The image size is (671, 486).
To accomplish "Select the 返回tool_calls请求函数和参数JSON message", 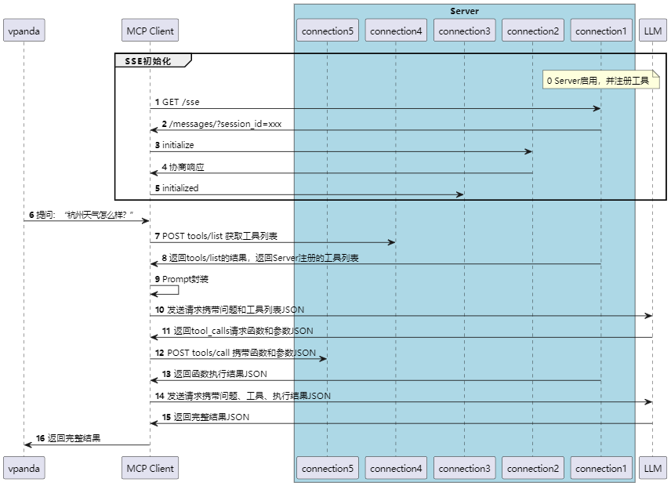I will pyautogui.click(x=243, y=331).
